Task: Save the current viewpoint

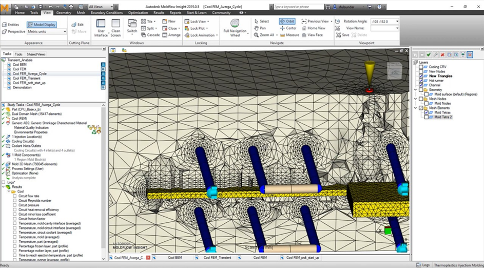Action: pyautogui.click(x=342, y=35)
